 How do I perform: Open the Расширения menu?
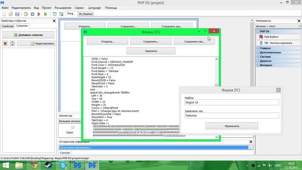[63, 8]
